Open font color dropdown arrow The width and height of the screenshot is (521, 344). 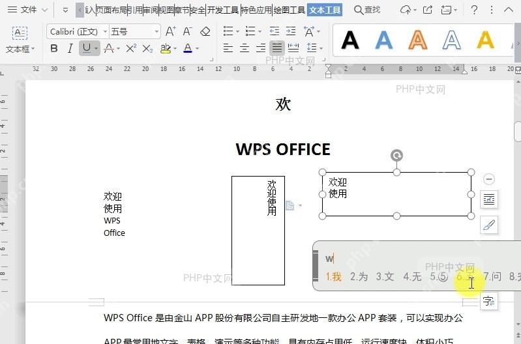tap(198, 49)
